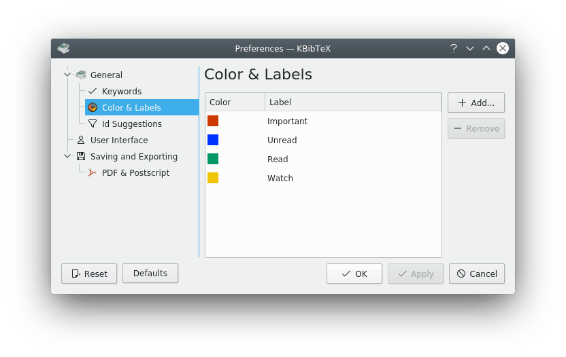Select the Read label text
Screen dimensions: 566x357
pos(278,159)
